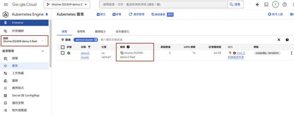Open Gemini AI sparkle icon

(257, 5)
